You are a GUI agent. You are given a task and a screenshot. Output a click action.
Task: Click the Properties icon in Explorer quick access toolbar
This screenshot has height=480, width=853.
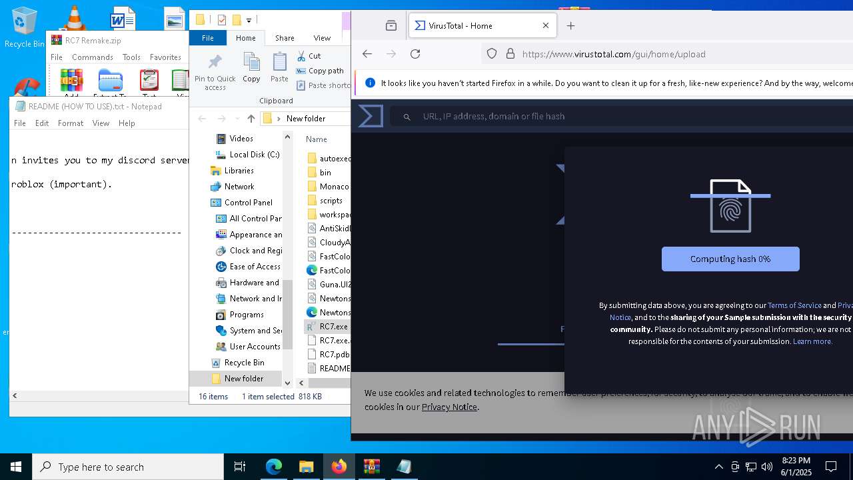coord(222,20)
